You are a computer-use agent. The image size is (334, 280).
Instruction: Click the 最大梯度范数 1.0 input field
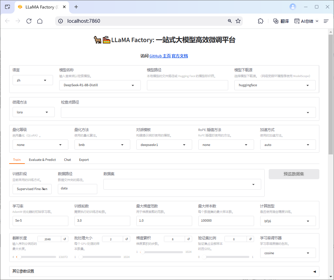(164, 221)
